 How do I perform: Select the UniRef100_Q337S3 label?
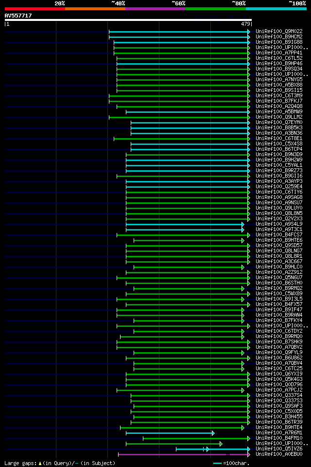point(279,401)
